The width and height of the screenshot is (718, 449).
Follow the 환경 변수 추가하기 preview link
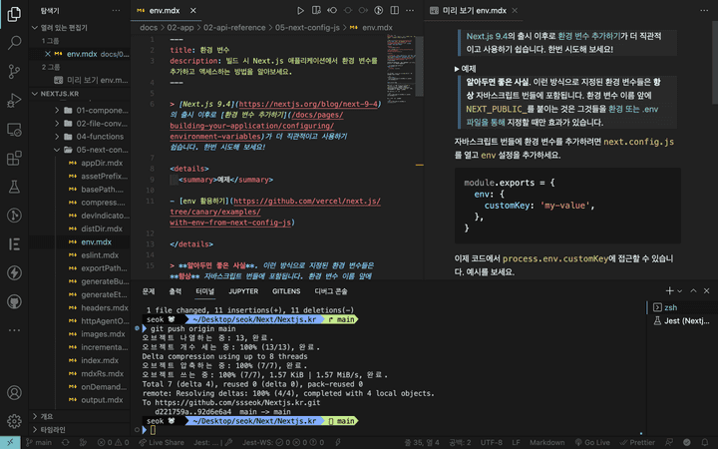click(589, 36)
